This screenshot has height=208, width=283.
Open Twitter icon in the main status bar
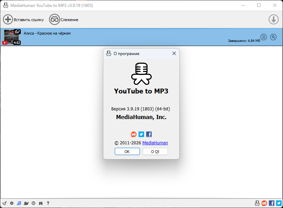click(279, 203)
